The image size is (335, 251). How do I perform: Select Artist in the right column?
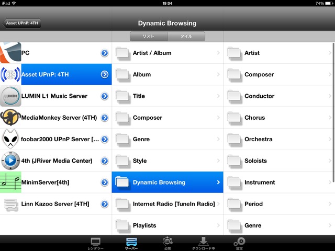click(x=252, y=53)
